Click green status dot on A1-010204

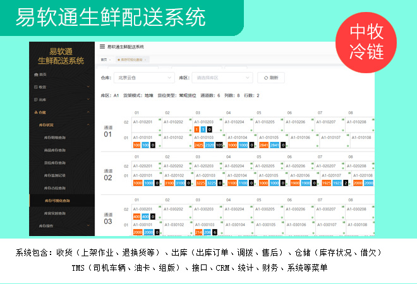click(251, 130)
